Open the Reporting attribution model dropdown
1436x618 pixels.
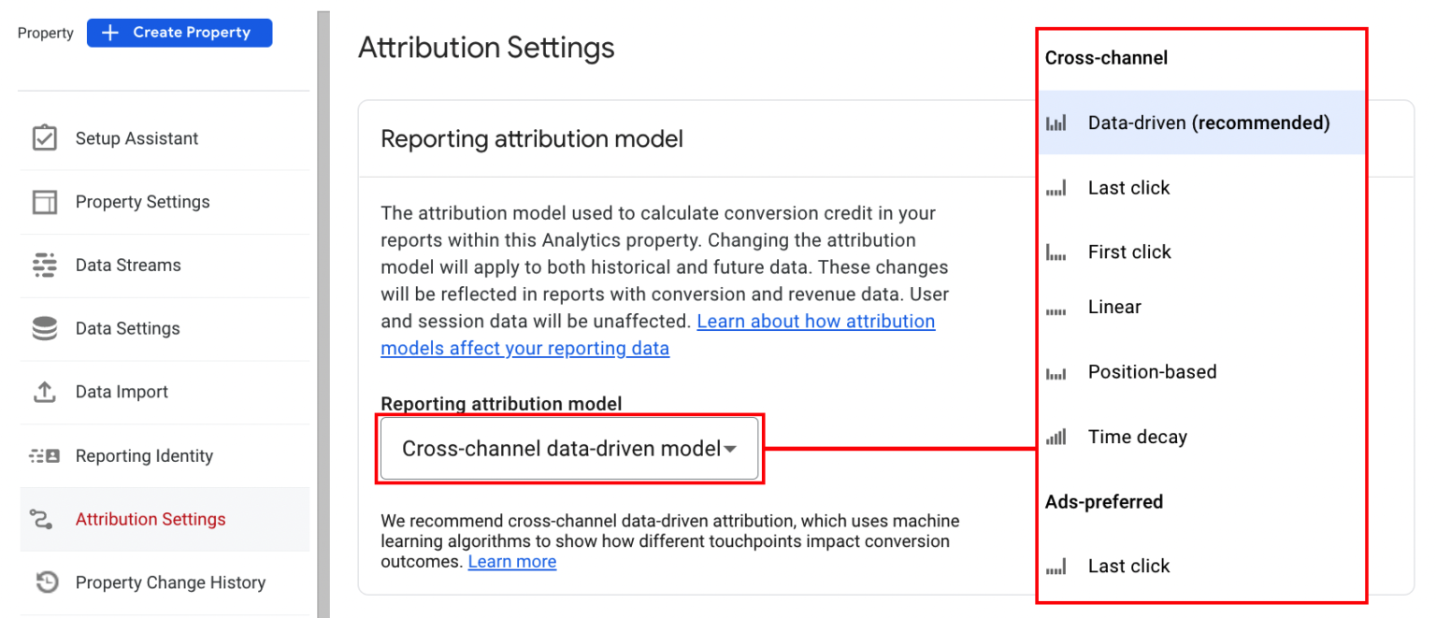tap(568, 448)
